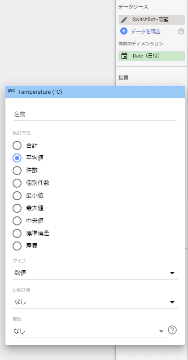Open the タイプ dropdown showing 数値
Viewport: 188px width, 360px height.
point(95,273)
